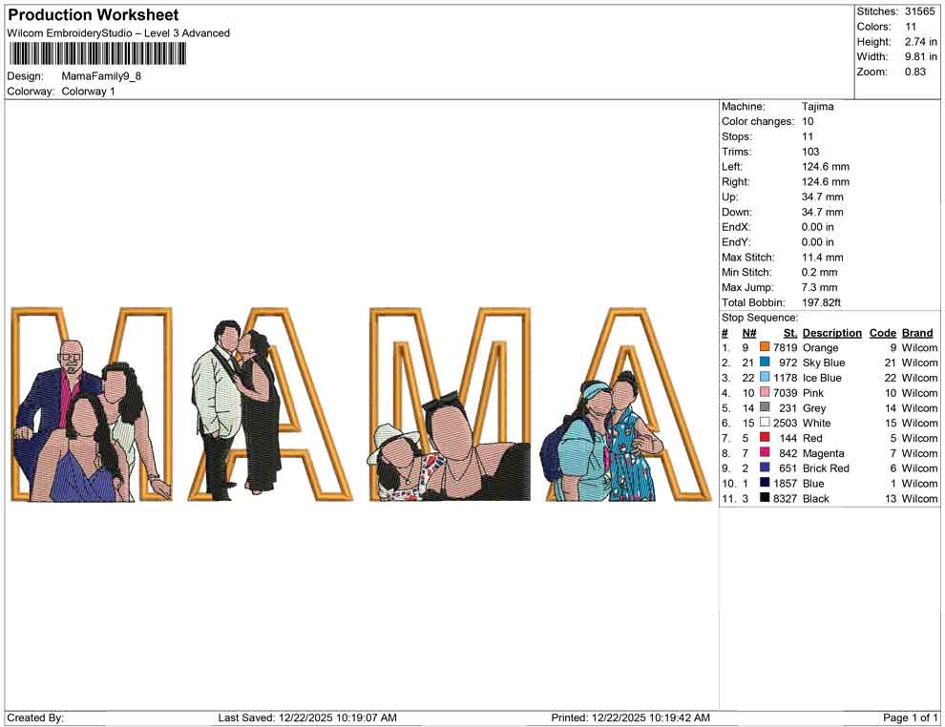Select the 'Sky Blue' description text
The height and width of the screenshot is (727, 945).
tap(824, 363)
